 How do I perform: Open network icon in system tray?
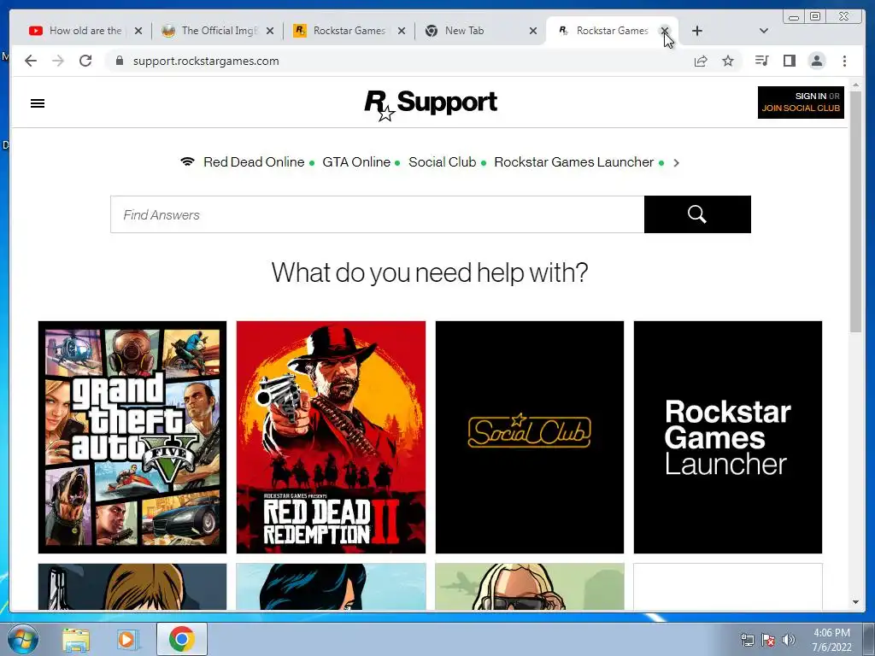[x=747, y=640]
